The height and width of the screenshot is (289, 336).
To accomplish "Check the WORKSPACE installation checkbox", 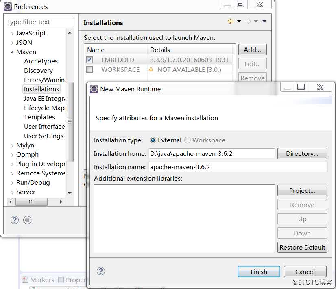I will (x=89, y=69).
